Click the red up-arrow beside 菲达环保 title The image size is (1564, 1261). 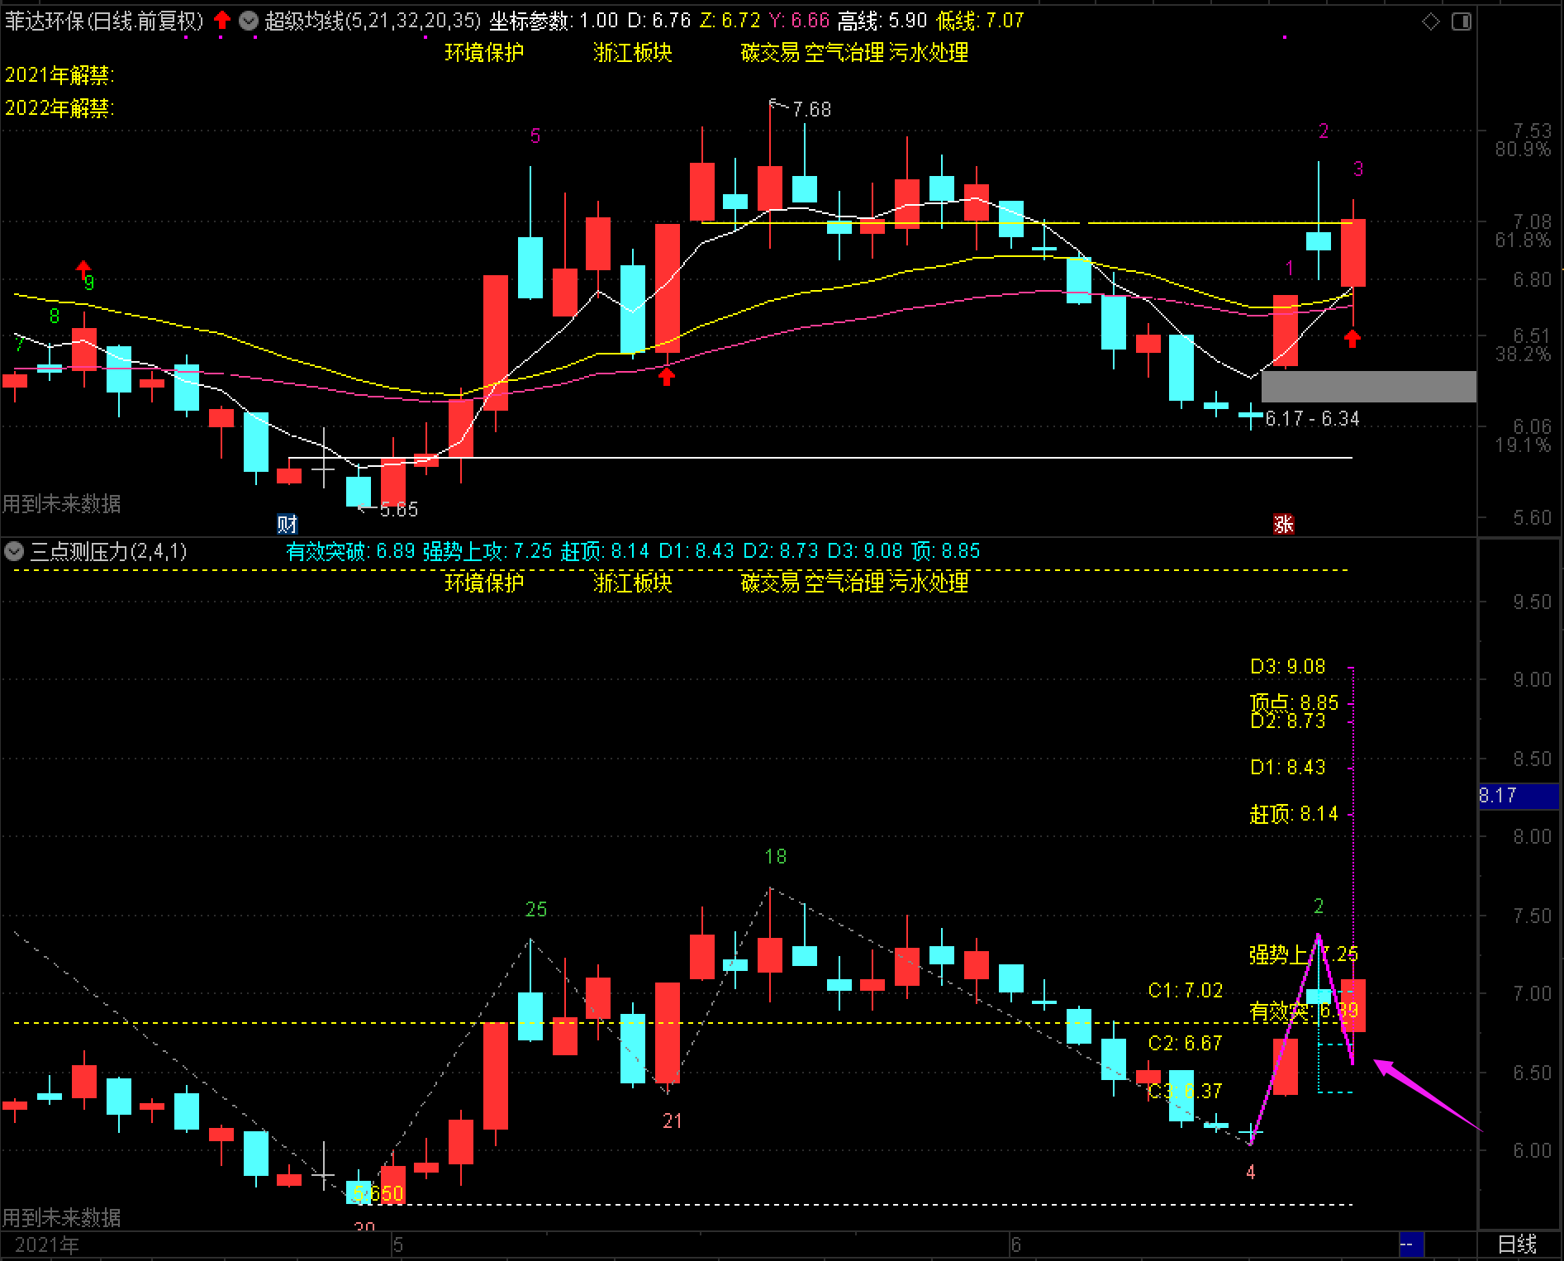(221, 20)
